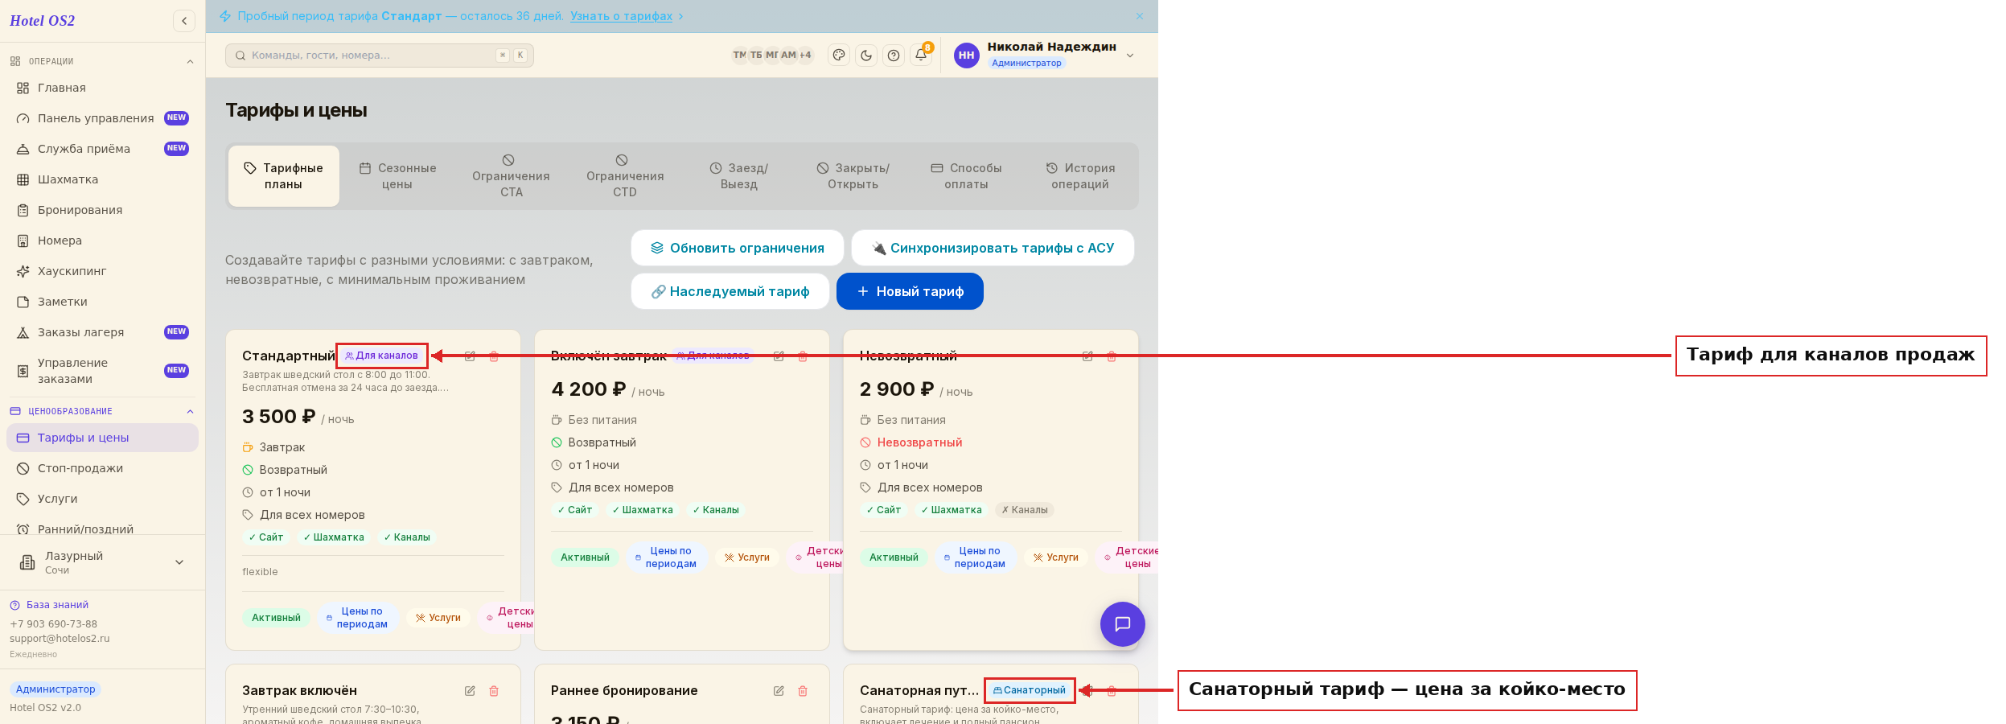Edit the Невозвратный tariff
This screenshot has width=2006, height=724.
click(1087, 356)
